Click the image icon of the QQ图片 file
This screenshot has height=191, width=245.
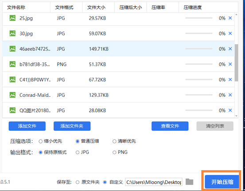tap(12, 110)
